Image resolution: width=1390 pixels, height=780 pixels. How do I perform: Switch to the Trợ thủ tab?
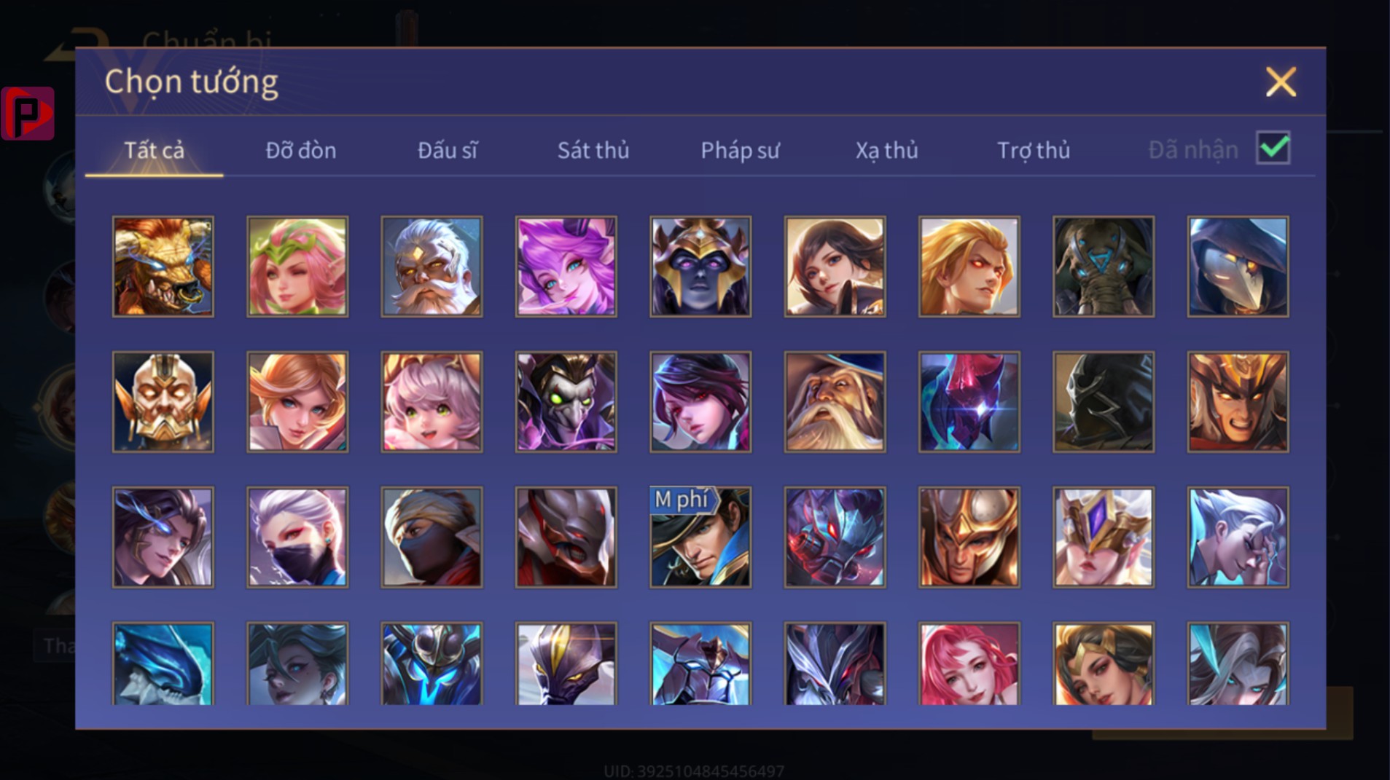tap(1034, 150)
